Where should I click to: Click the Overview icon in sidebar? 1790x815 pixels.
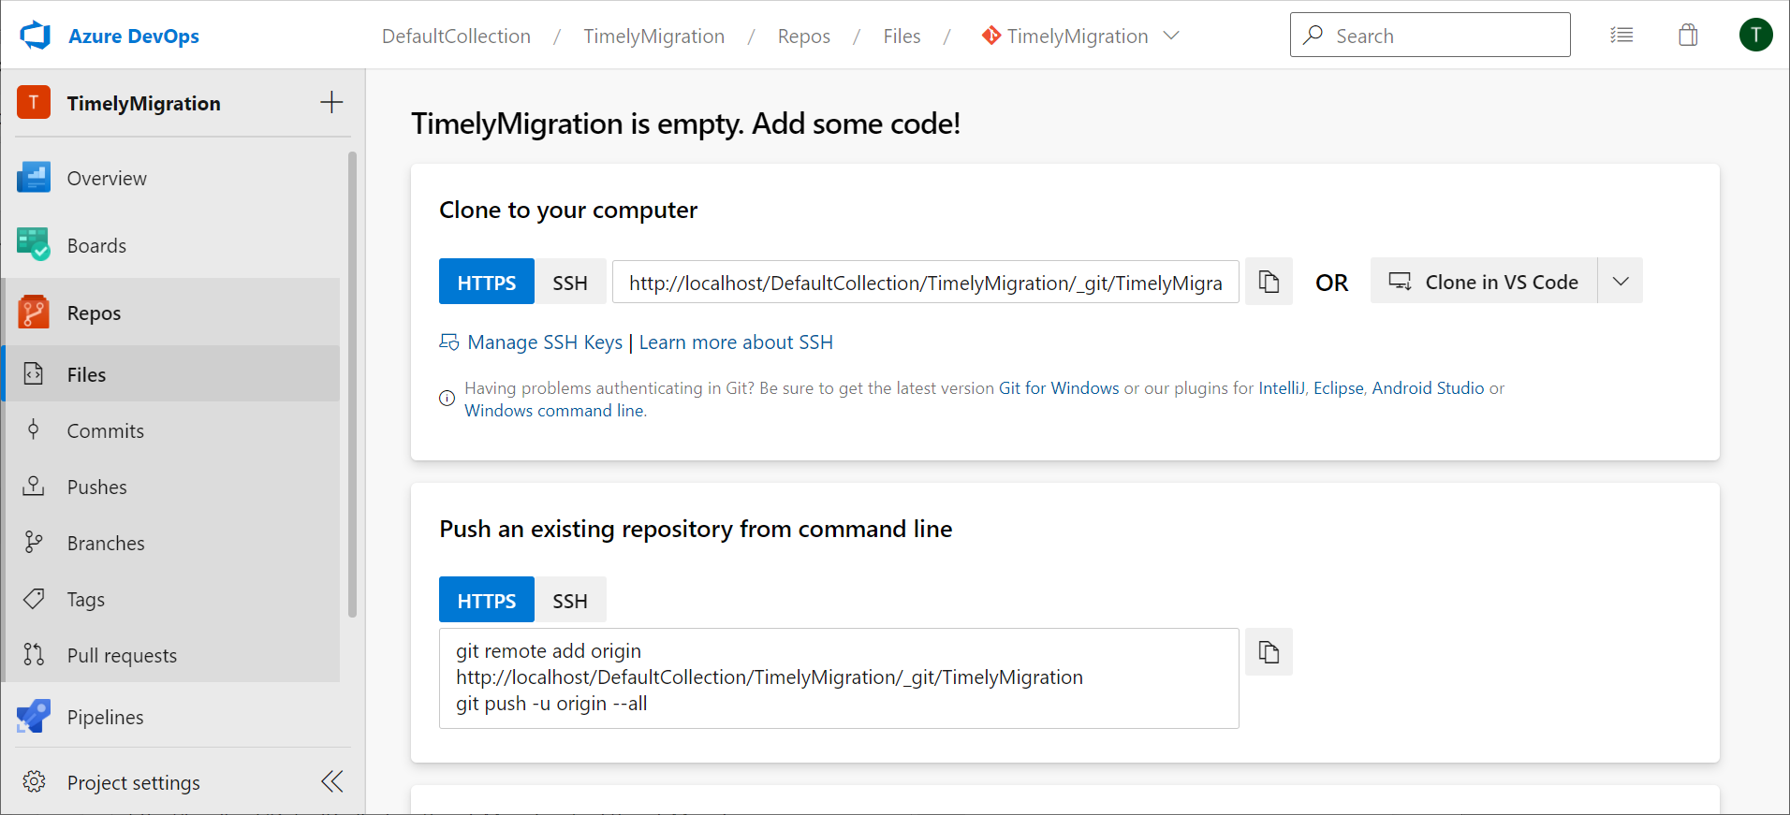coord(34,178)
